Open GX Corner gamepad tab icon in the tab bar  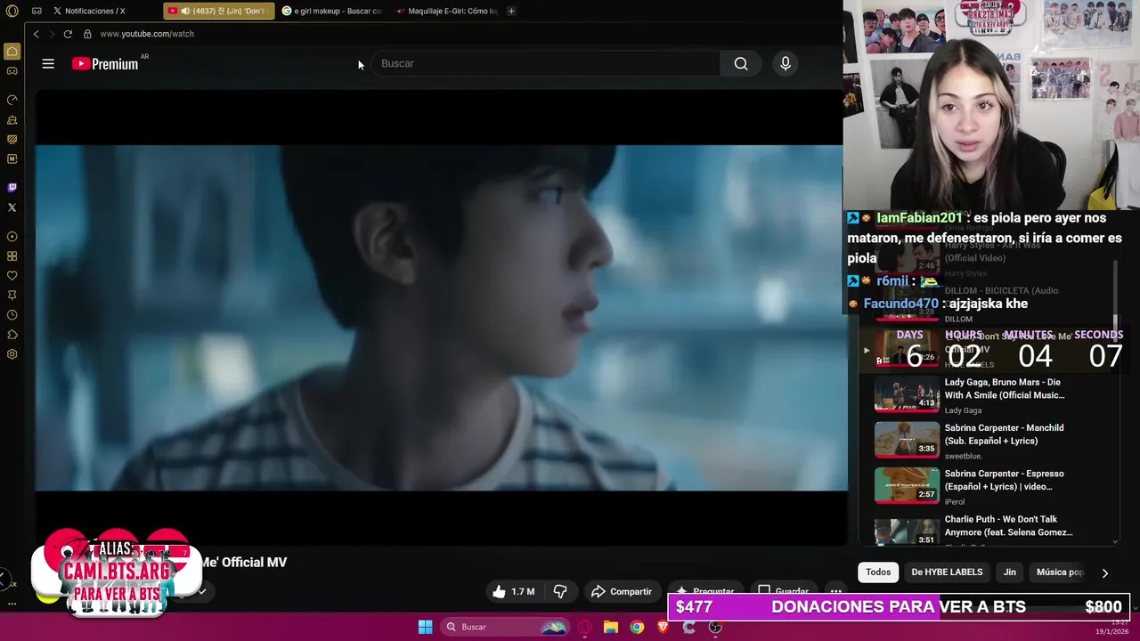coord(37,11)
